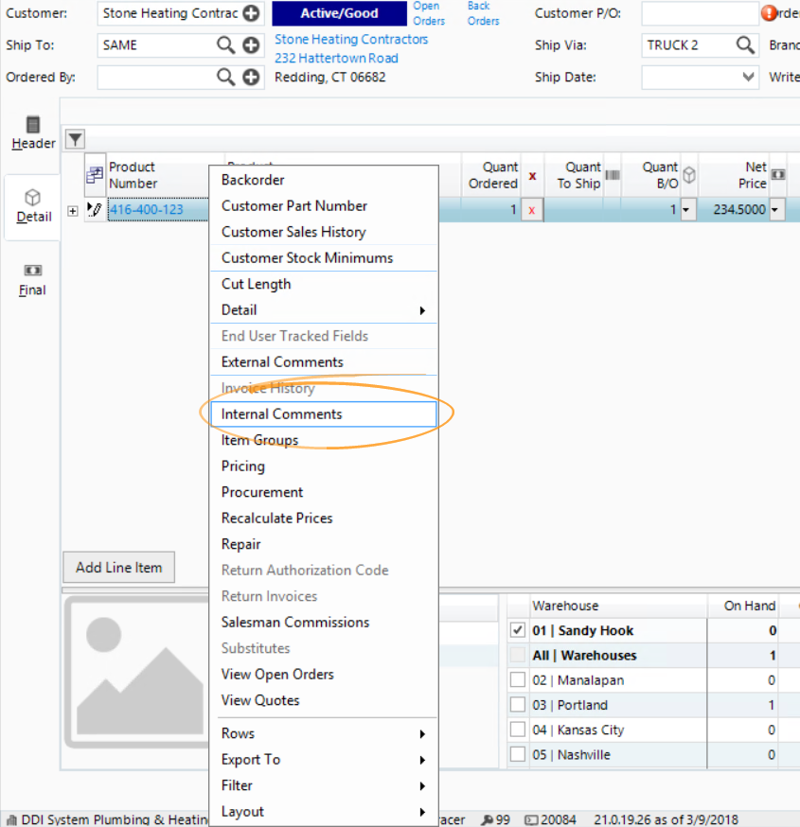Choose Customer Sales History in the menu

coord(288,232)
